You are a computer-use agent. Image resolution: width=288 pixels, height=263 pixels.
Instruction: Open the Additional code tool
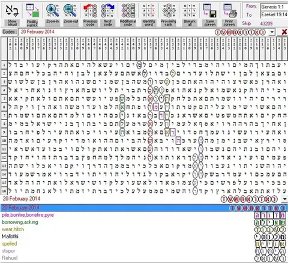(128, 11)
